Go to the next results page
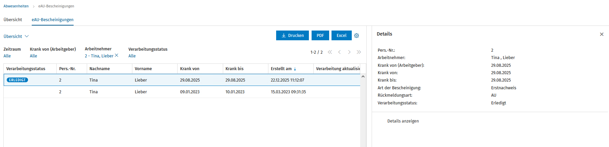Image resolution: width=609 pixels, height=147 pixels. 349,52
